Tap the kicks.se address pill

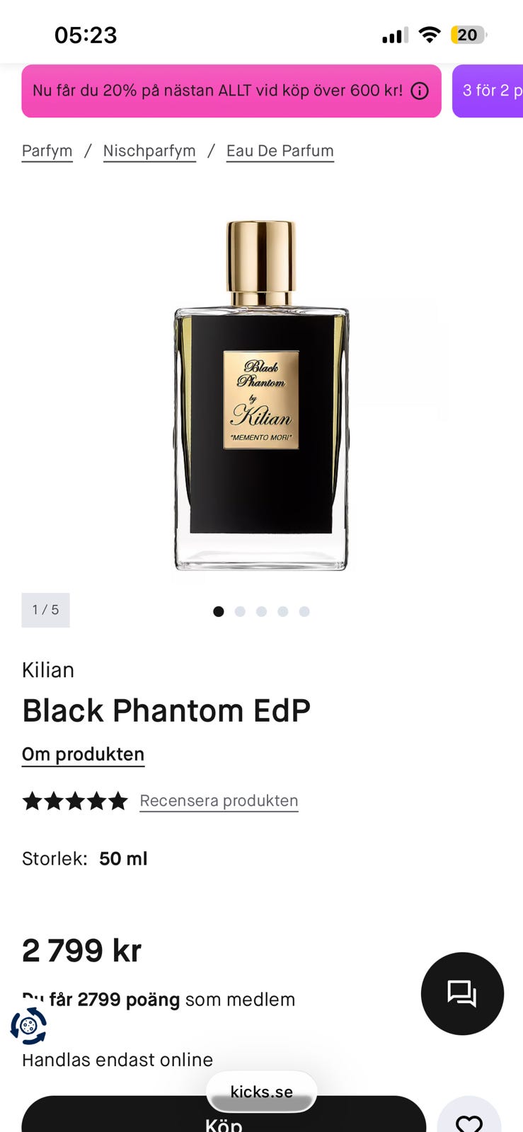pos(261,1092)
